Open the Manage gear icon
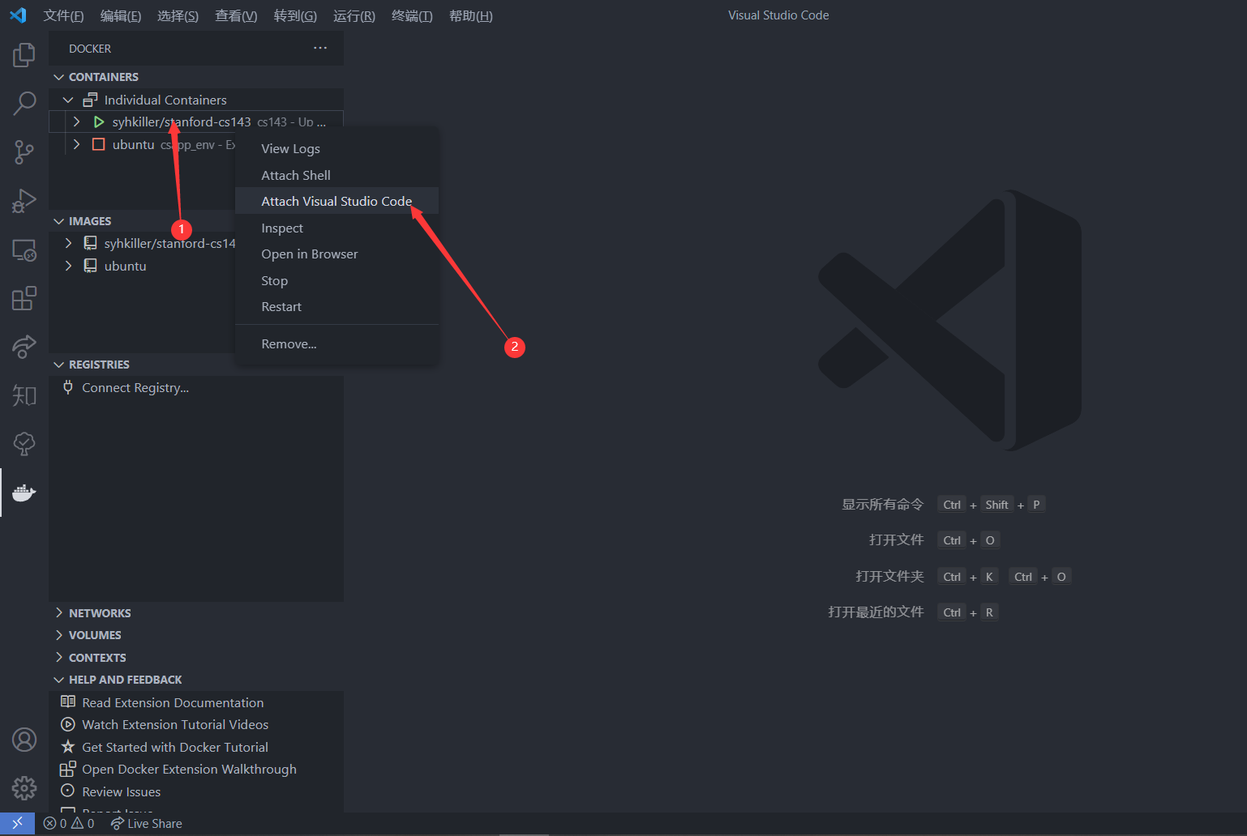This screenshot has height=836, width=1247. pyautogui.click(x=24, y=787)
